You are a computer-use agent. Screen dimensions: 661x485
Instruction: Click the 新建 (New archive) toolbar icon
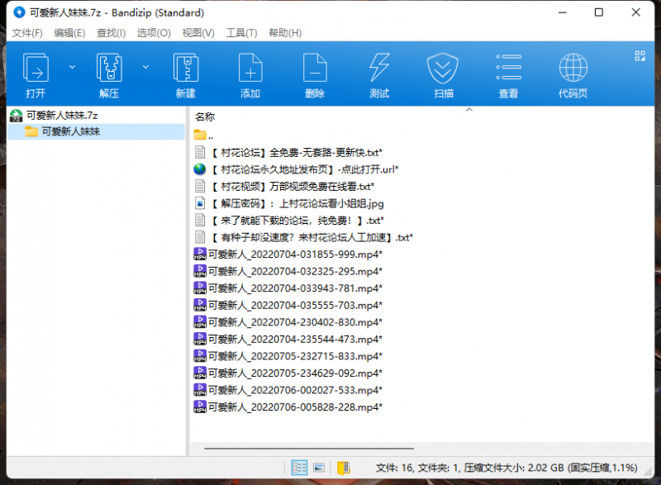click(x=185, y=74)
